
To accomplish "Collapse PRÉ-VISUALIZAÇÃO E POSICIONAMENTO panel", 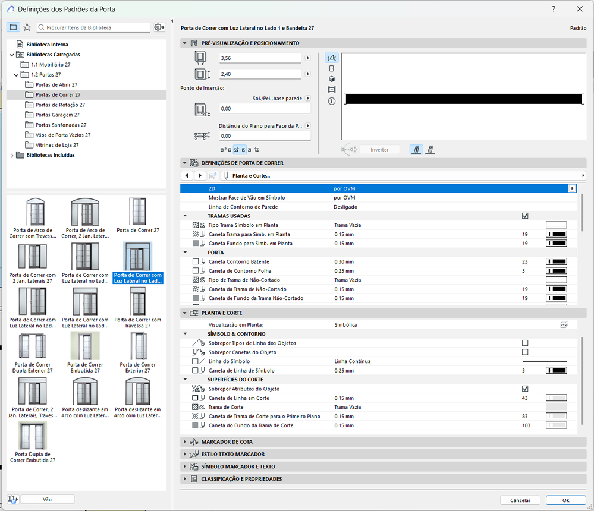I will [185, 43].
